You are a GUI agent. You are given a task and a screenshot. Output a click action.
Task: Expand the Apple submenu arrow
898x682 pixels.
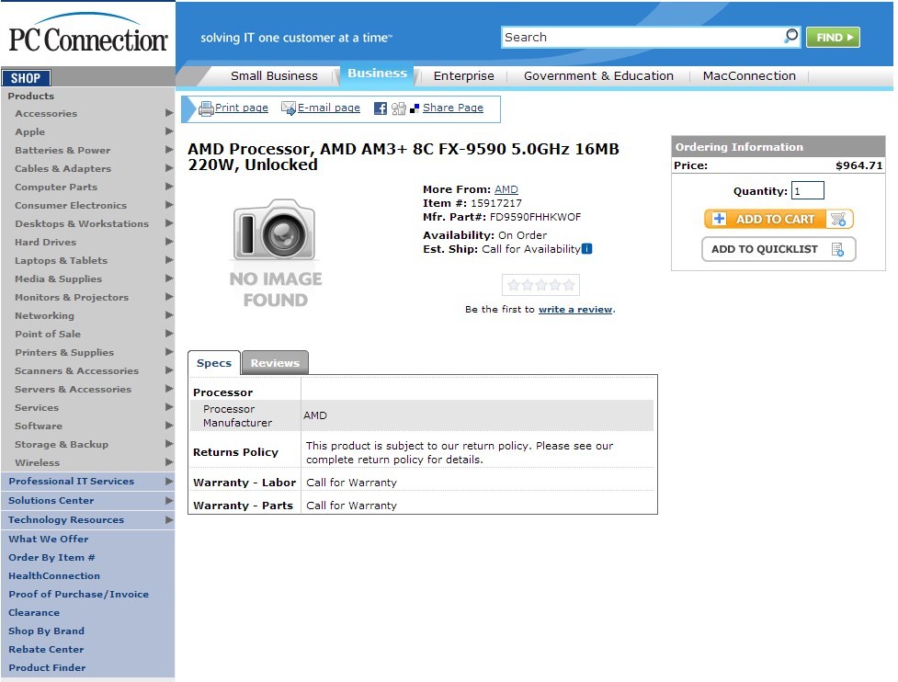click(x=169, y=131)
